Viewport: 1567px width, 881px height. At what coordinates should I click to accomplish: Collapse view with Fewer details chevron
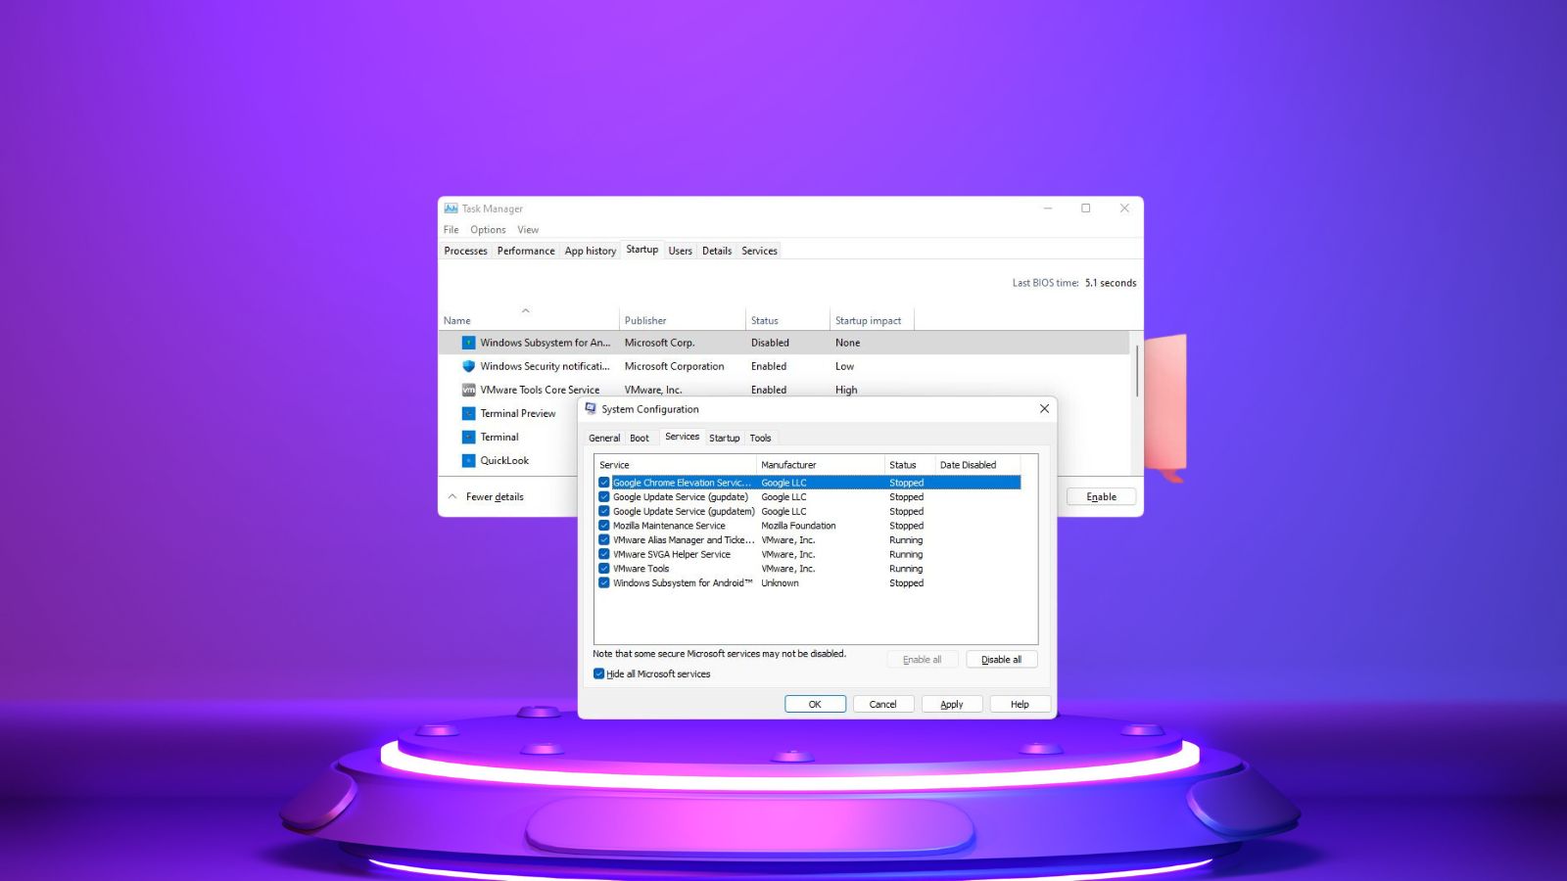tap(452, 497)
